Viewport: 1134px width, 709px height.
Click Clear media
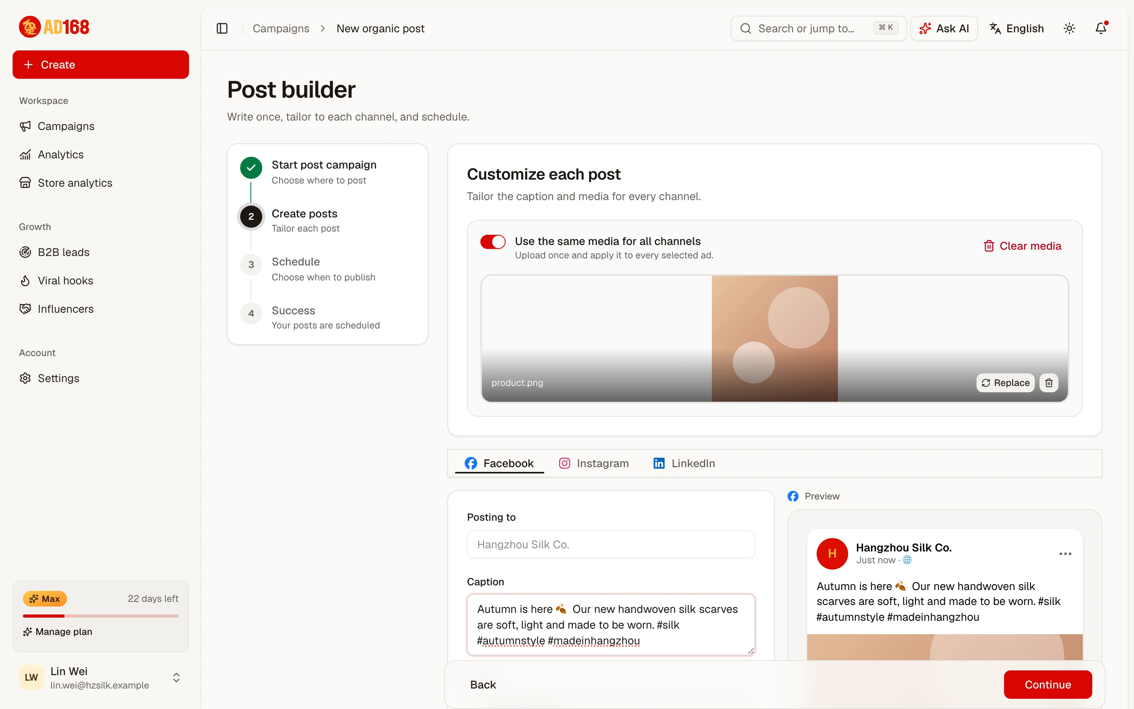(1022, 246)
